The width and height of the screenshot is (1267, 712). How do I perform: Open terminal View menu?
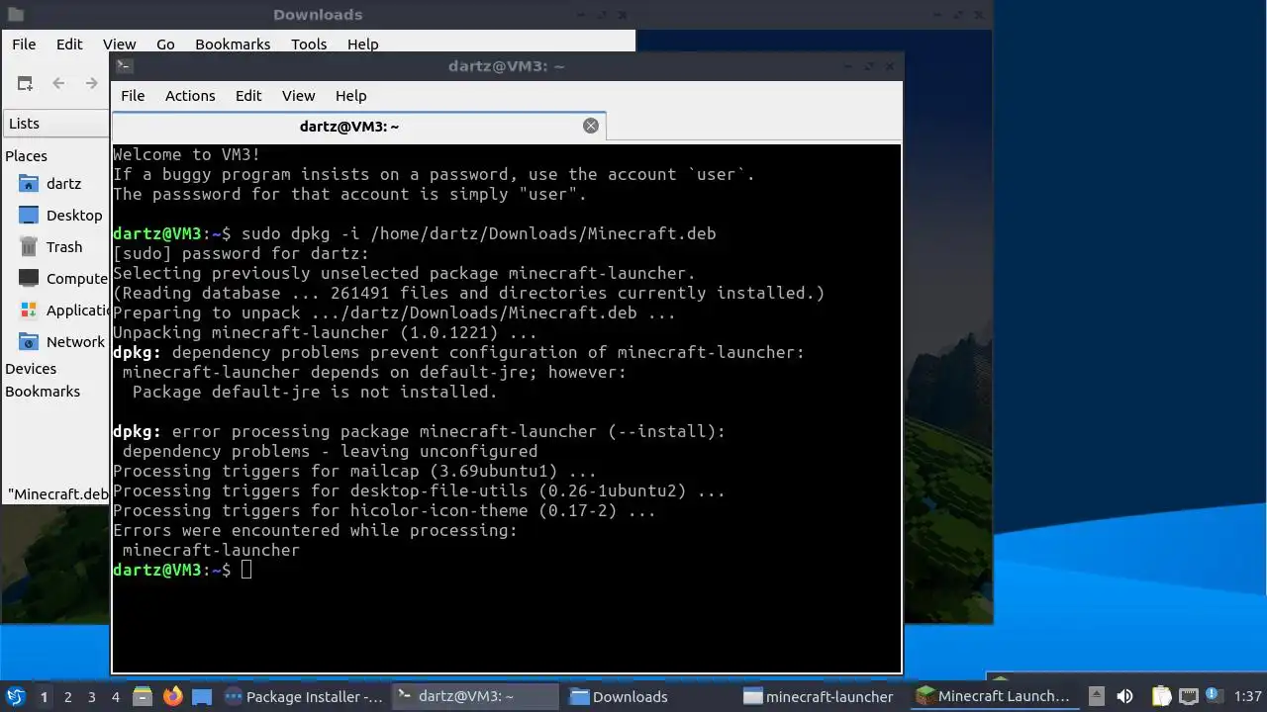pyautogui.click(x=298, y=96)
